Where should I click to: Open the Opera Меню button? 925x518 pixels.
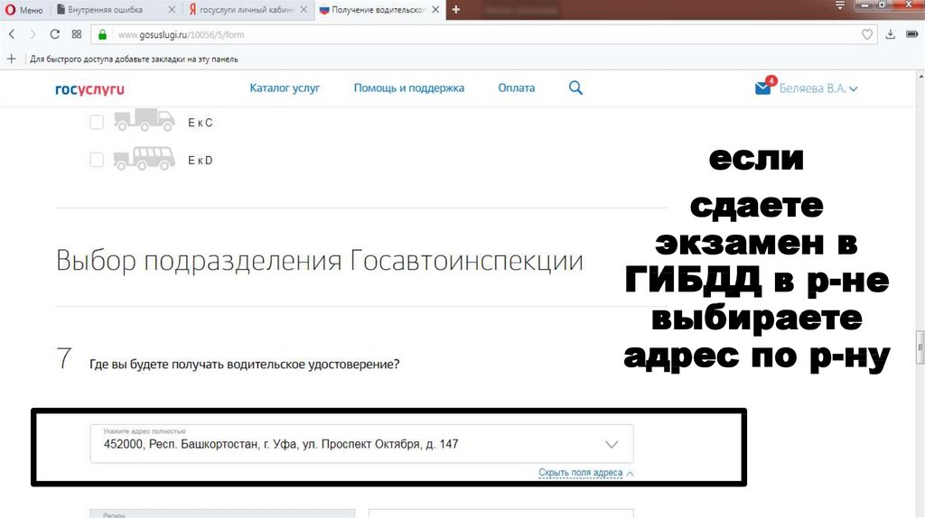[24, 10]
